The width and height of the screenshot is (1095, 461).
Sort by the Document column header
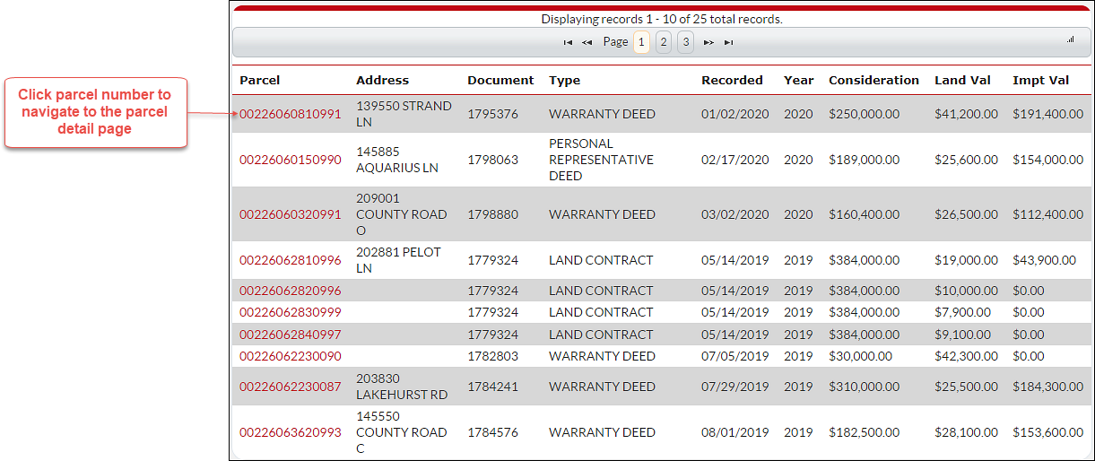tap(500, 80)
